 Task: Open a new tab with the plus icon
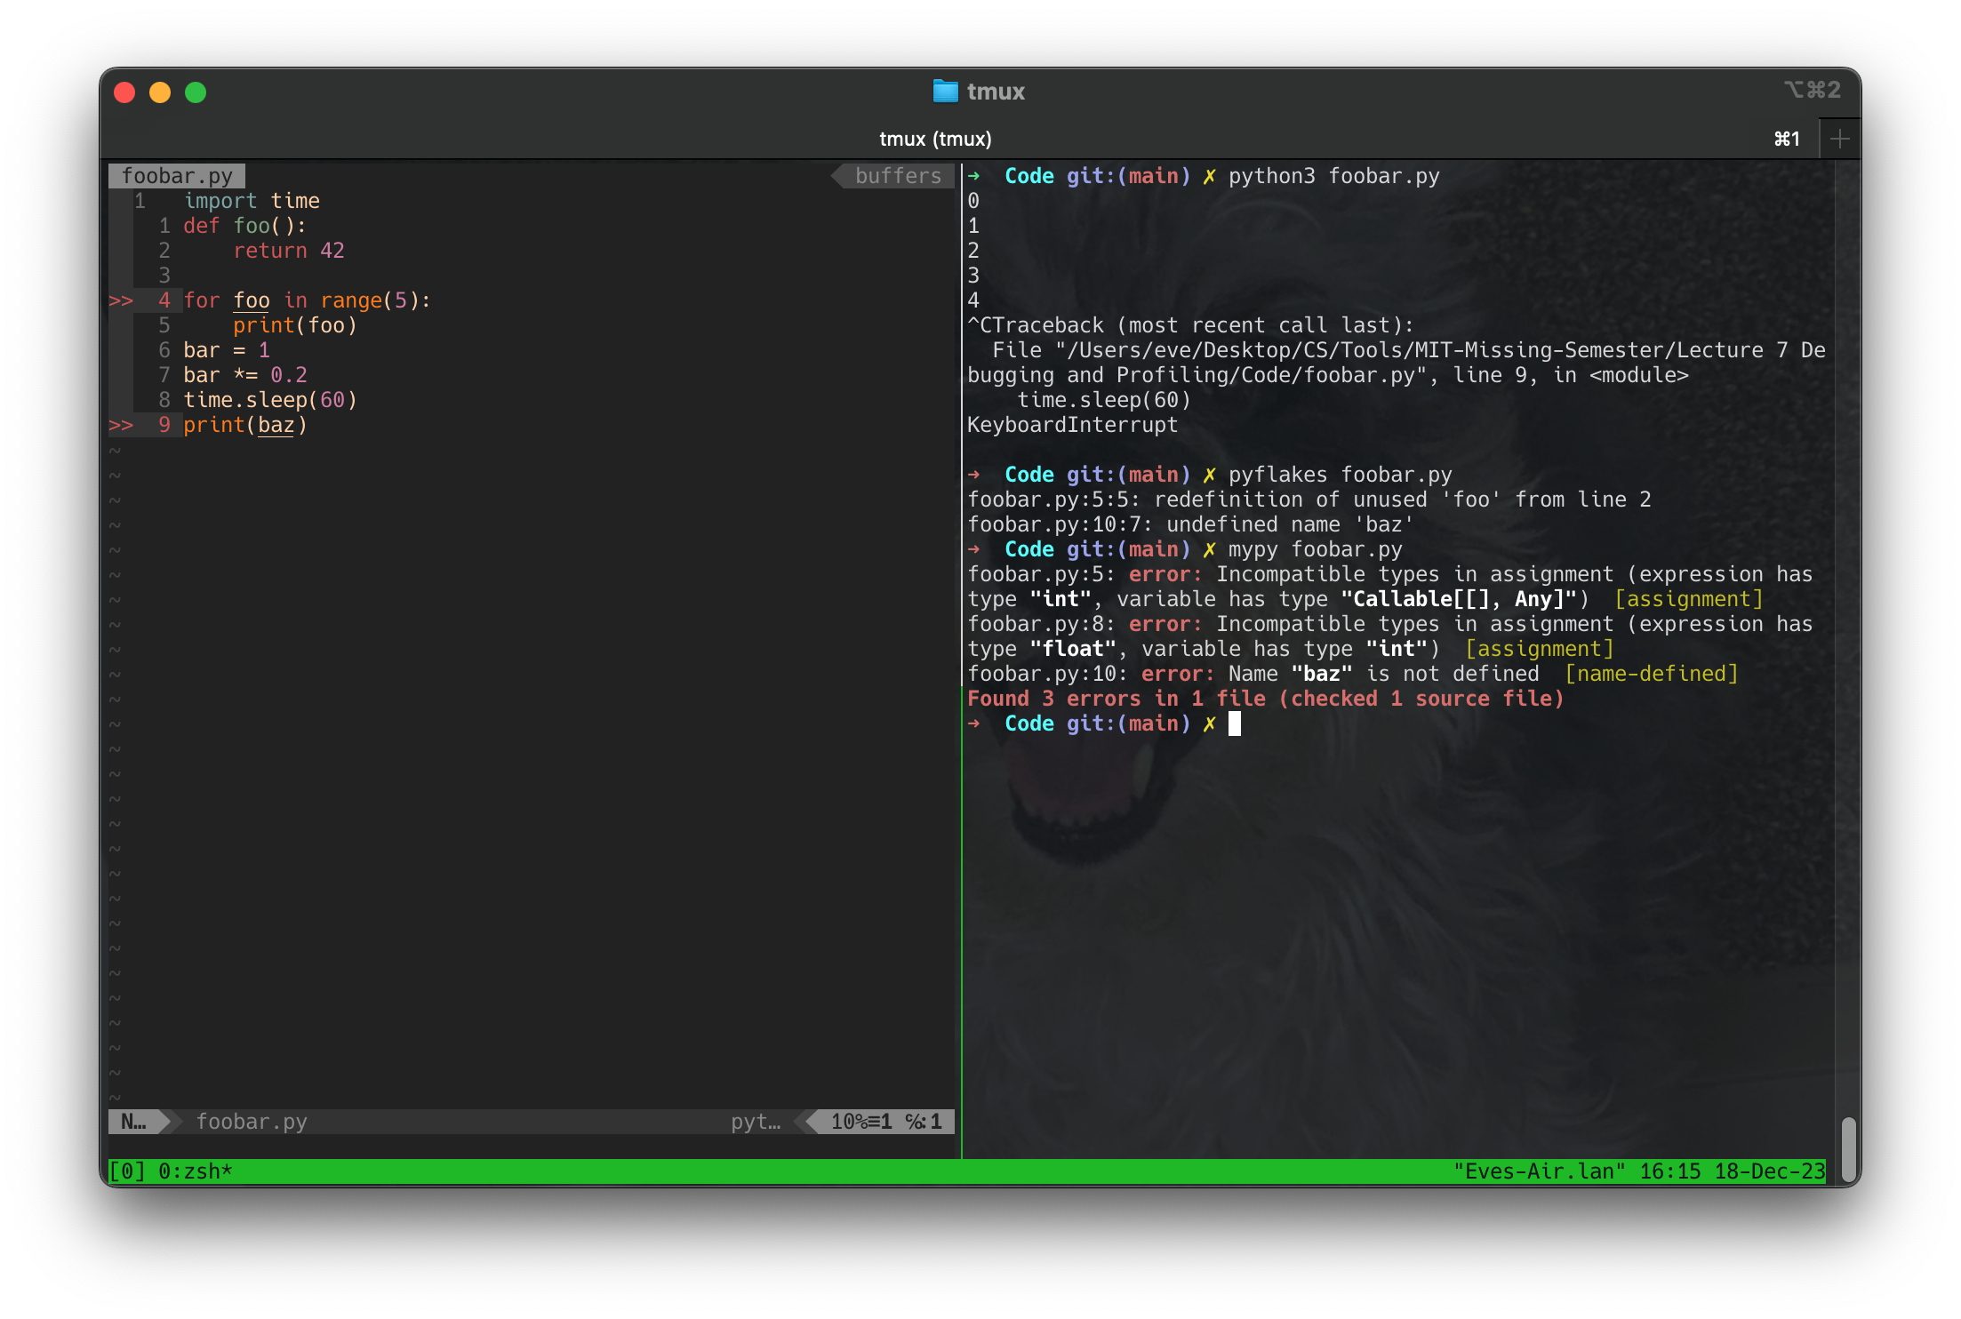click(1840, 138)
